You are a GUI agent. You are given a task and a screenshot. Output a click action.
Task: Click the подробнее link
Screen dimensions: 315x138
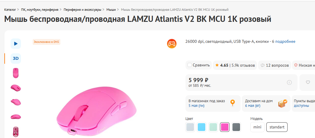pos(285,42)
